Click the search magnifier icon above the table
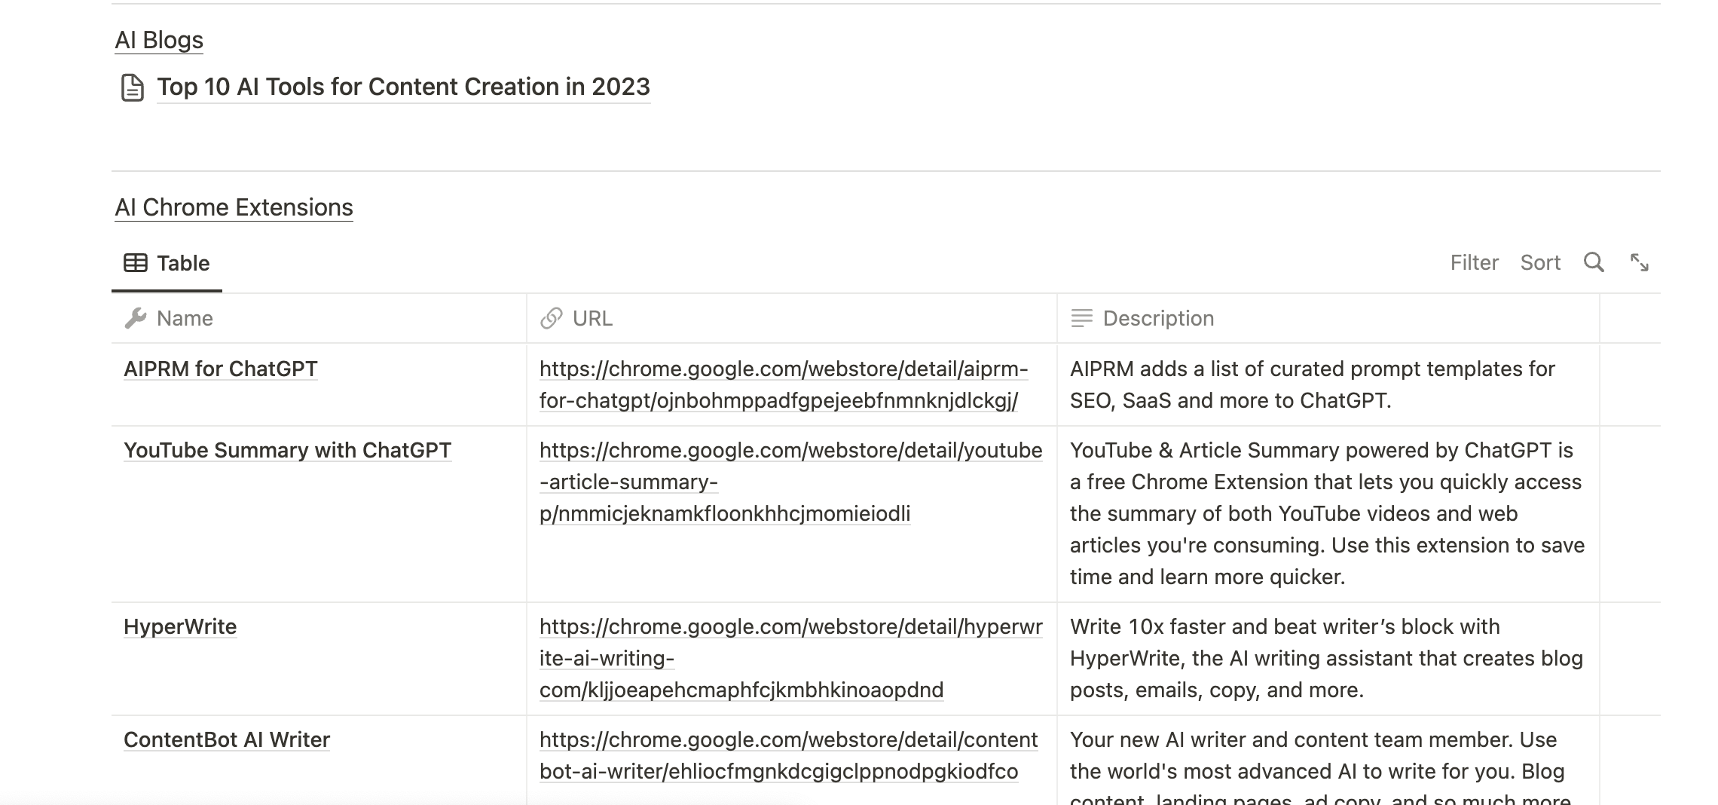Image resolution: width=1718 pixels, height=805 pixels. click(1594, 262)
